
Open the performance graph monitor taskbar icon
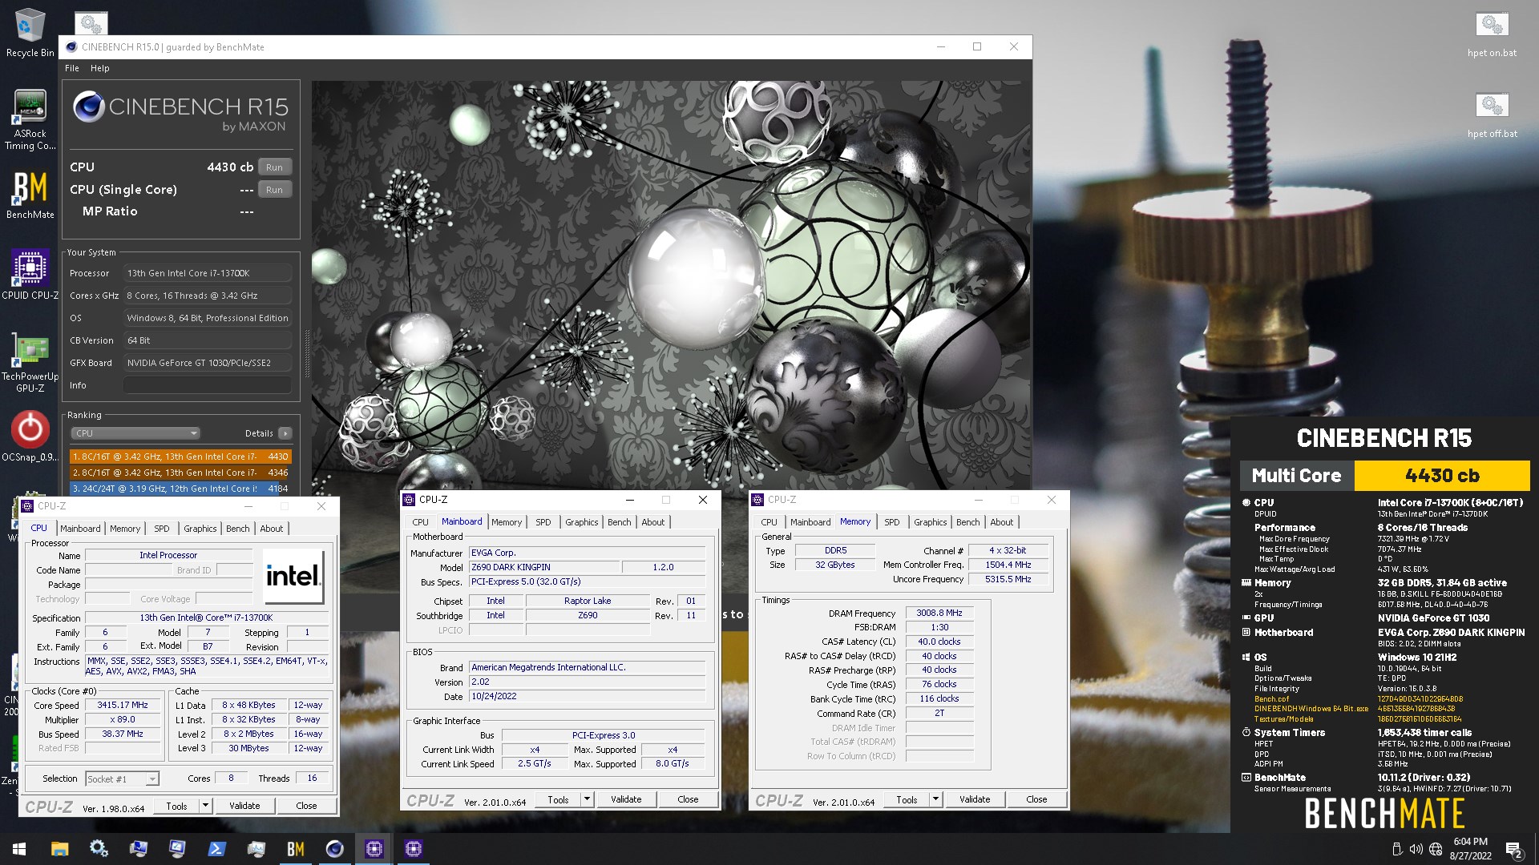(256, 849)
